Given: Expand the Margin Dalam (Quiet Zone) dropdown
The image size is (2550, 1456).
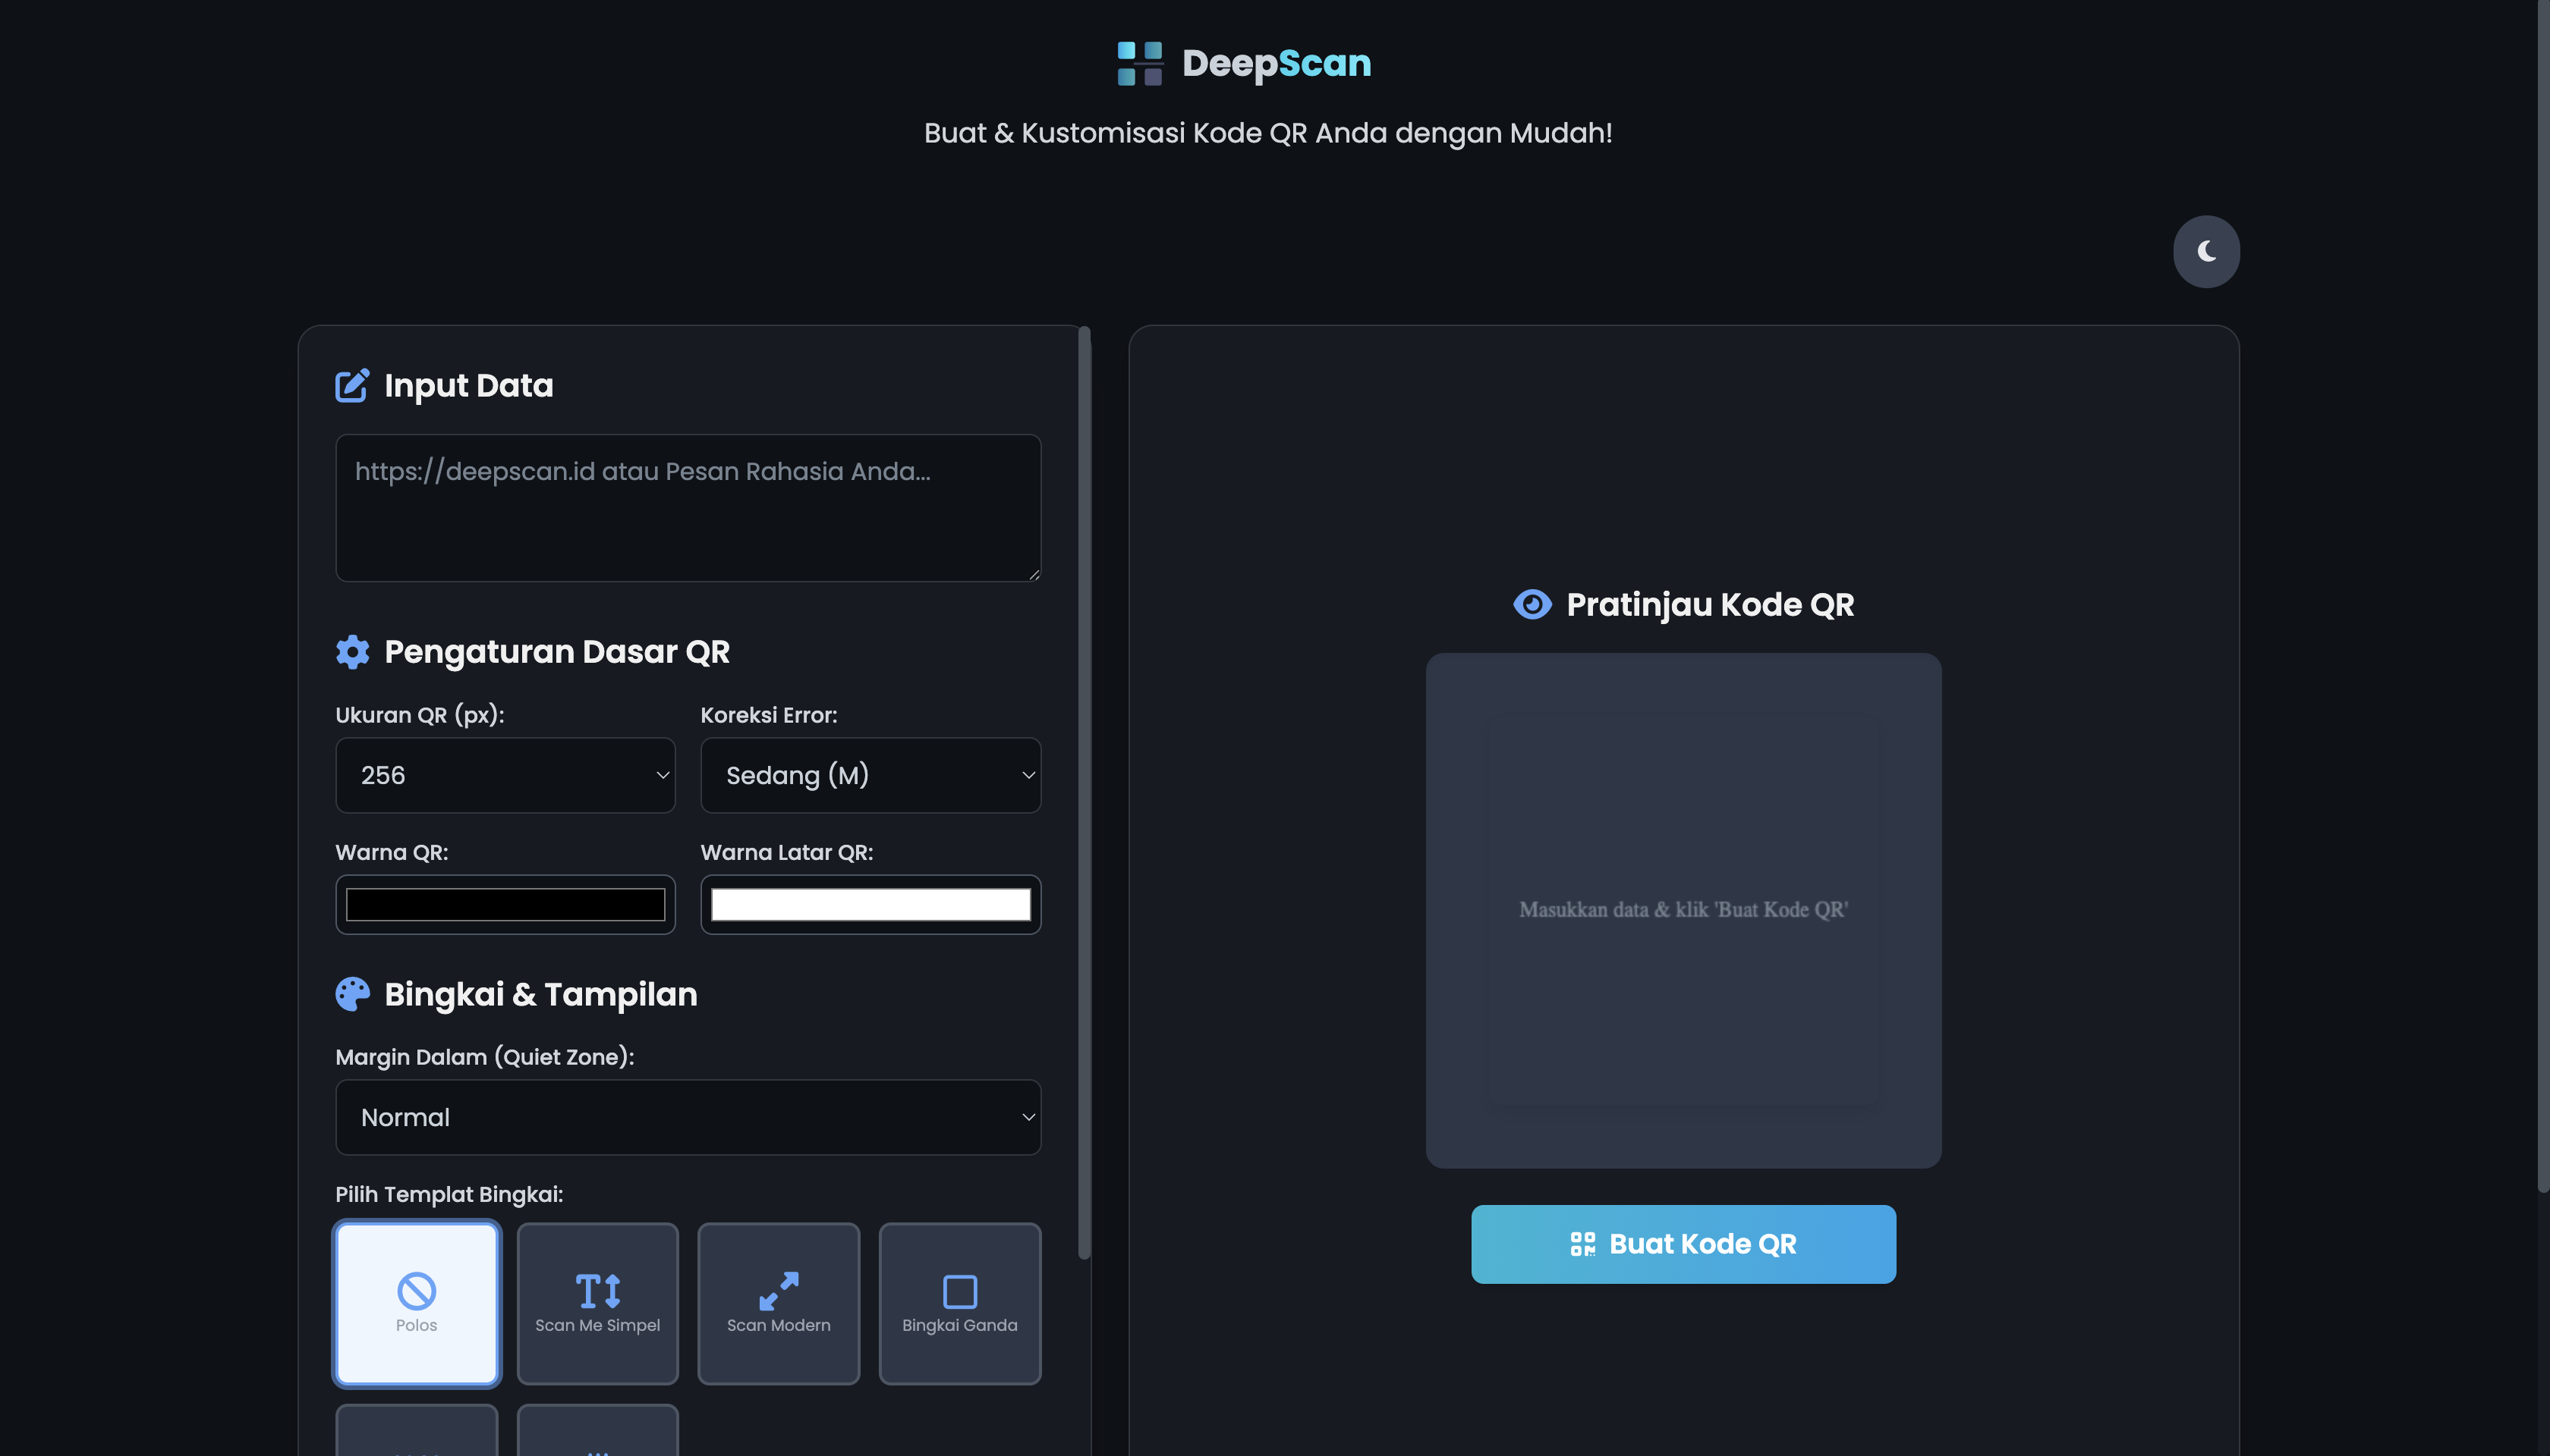Looking at the screenshot, I should (x=688, y=1117).
